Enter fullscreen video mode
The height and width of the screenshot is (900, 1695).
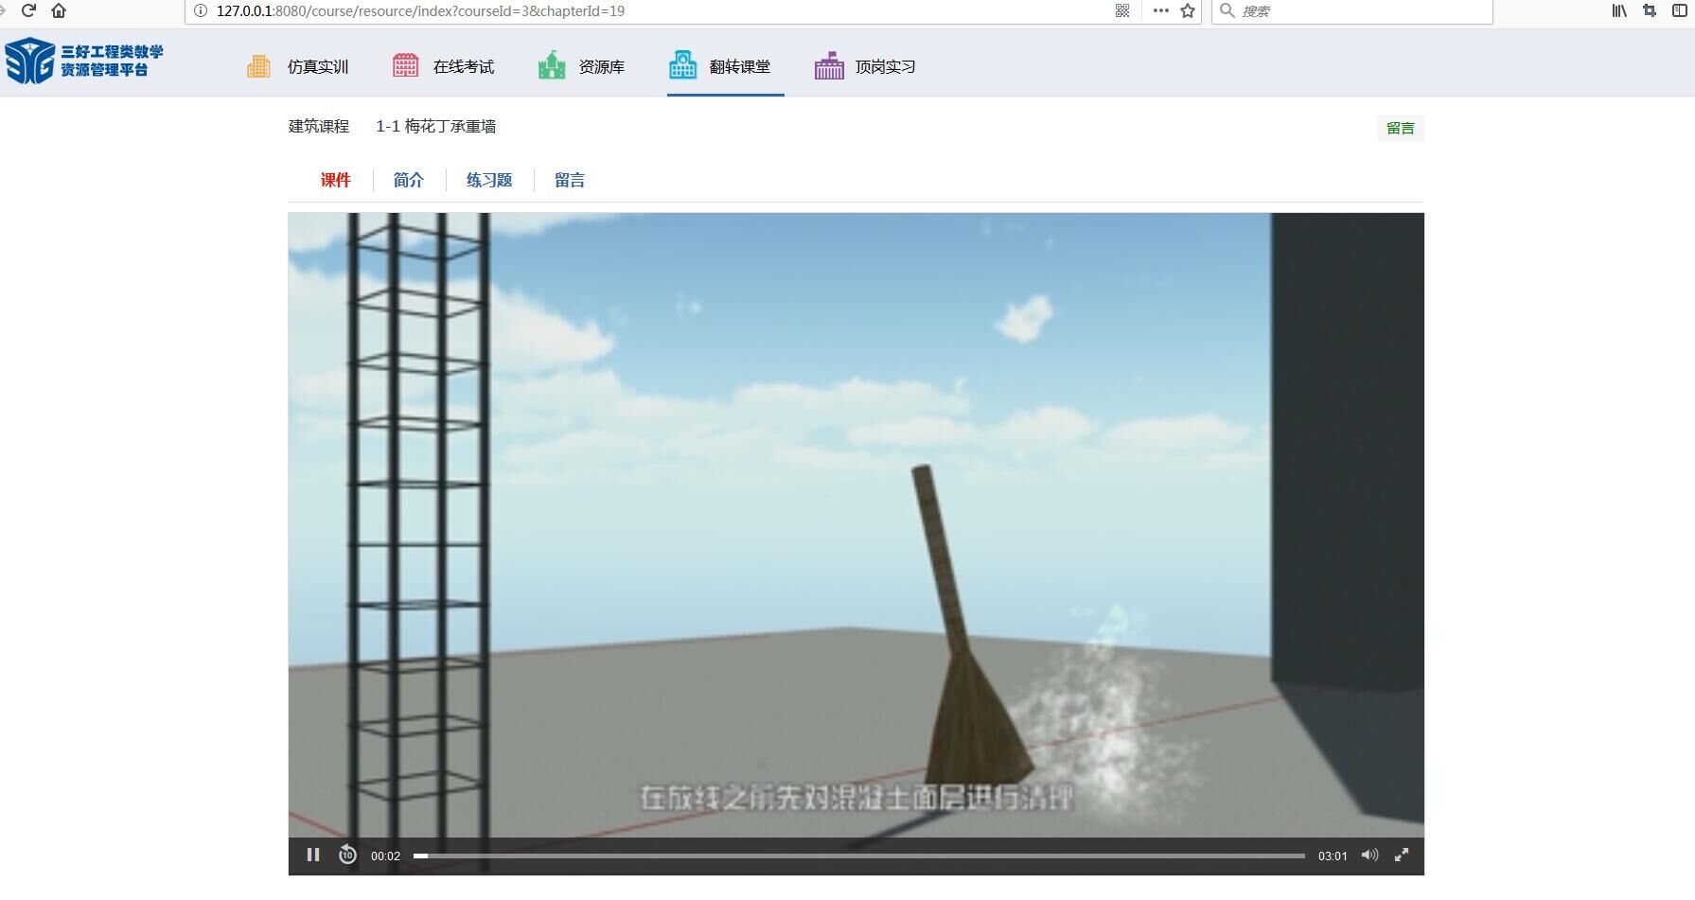coord(1402,856)
